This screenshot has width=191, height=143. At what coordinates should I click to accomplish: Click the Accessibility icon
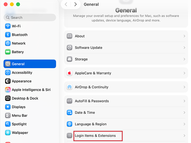tap(8, 73)
